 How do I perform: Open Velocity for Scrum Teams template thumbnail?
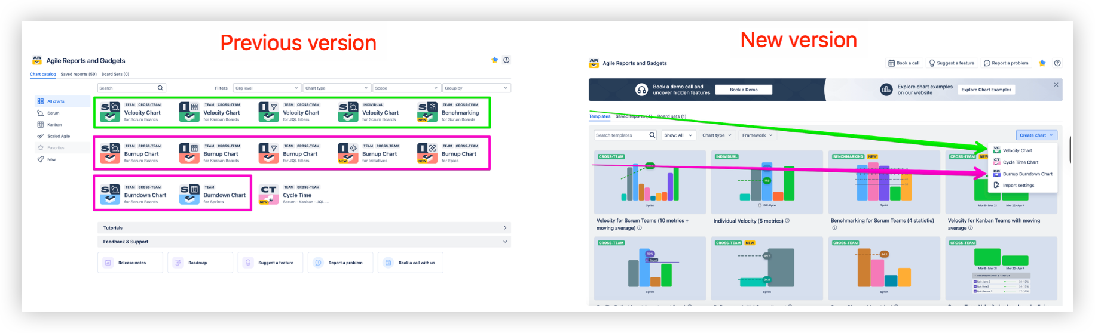coord(650,182)
